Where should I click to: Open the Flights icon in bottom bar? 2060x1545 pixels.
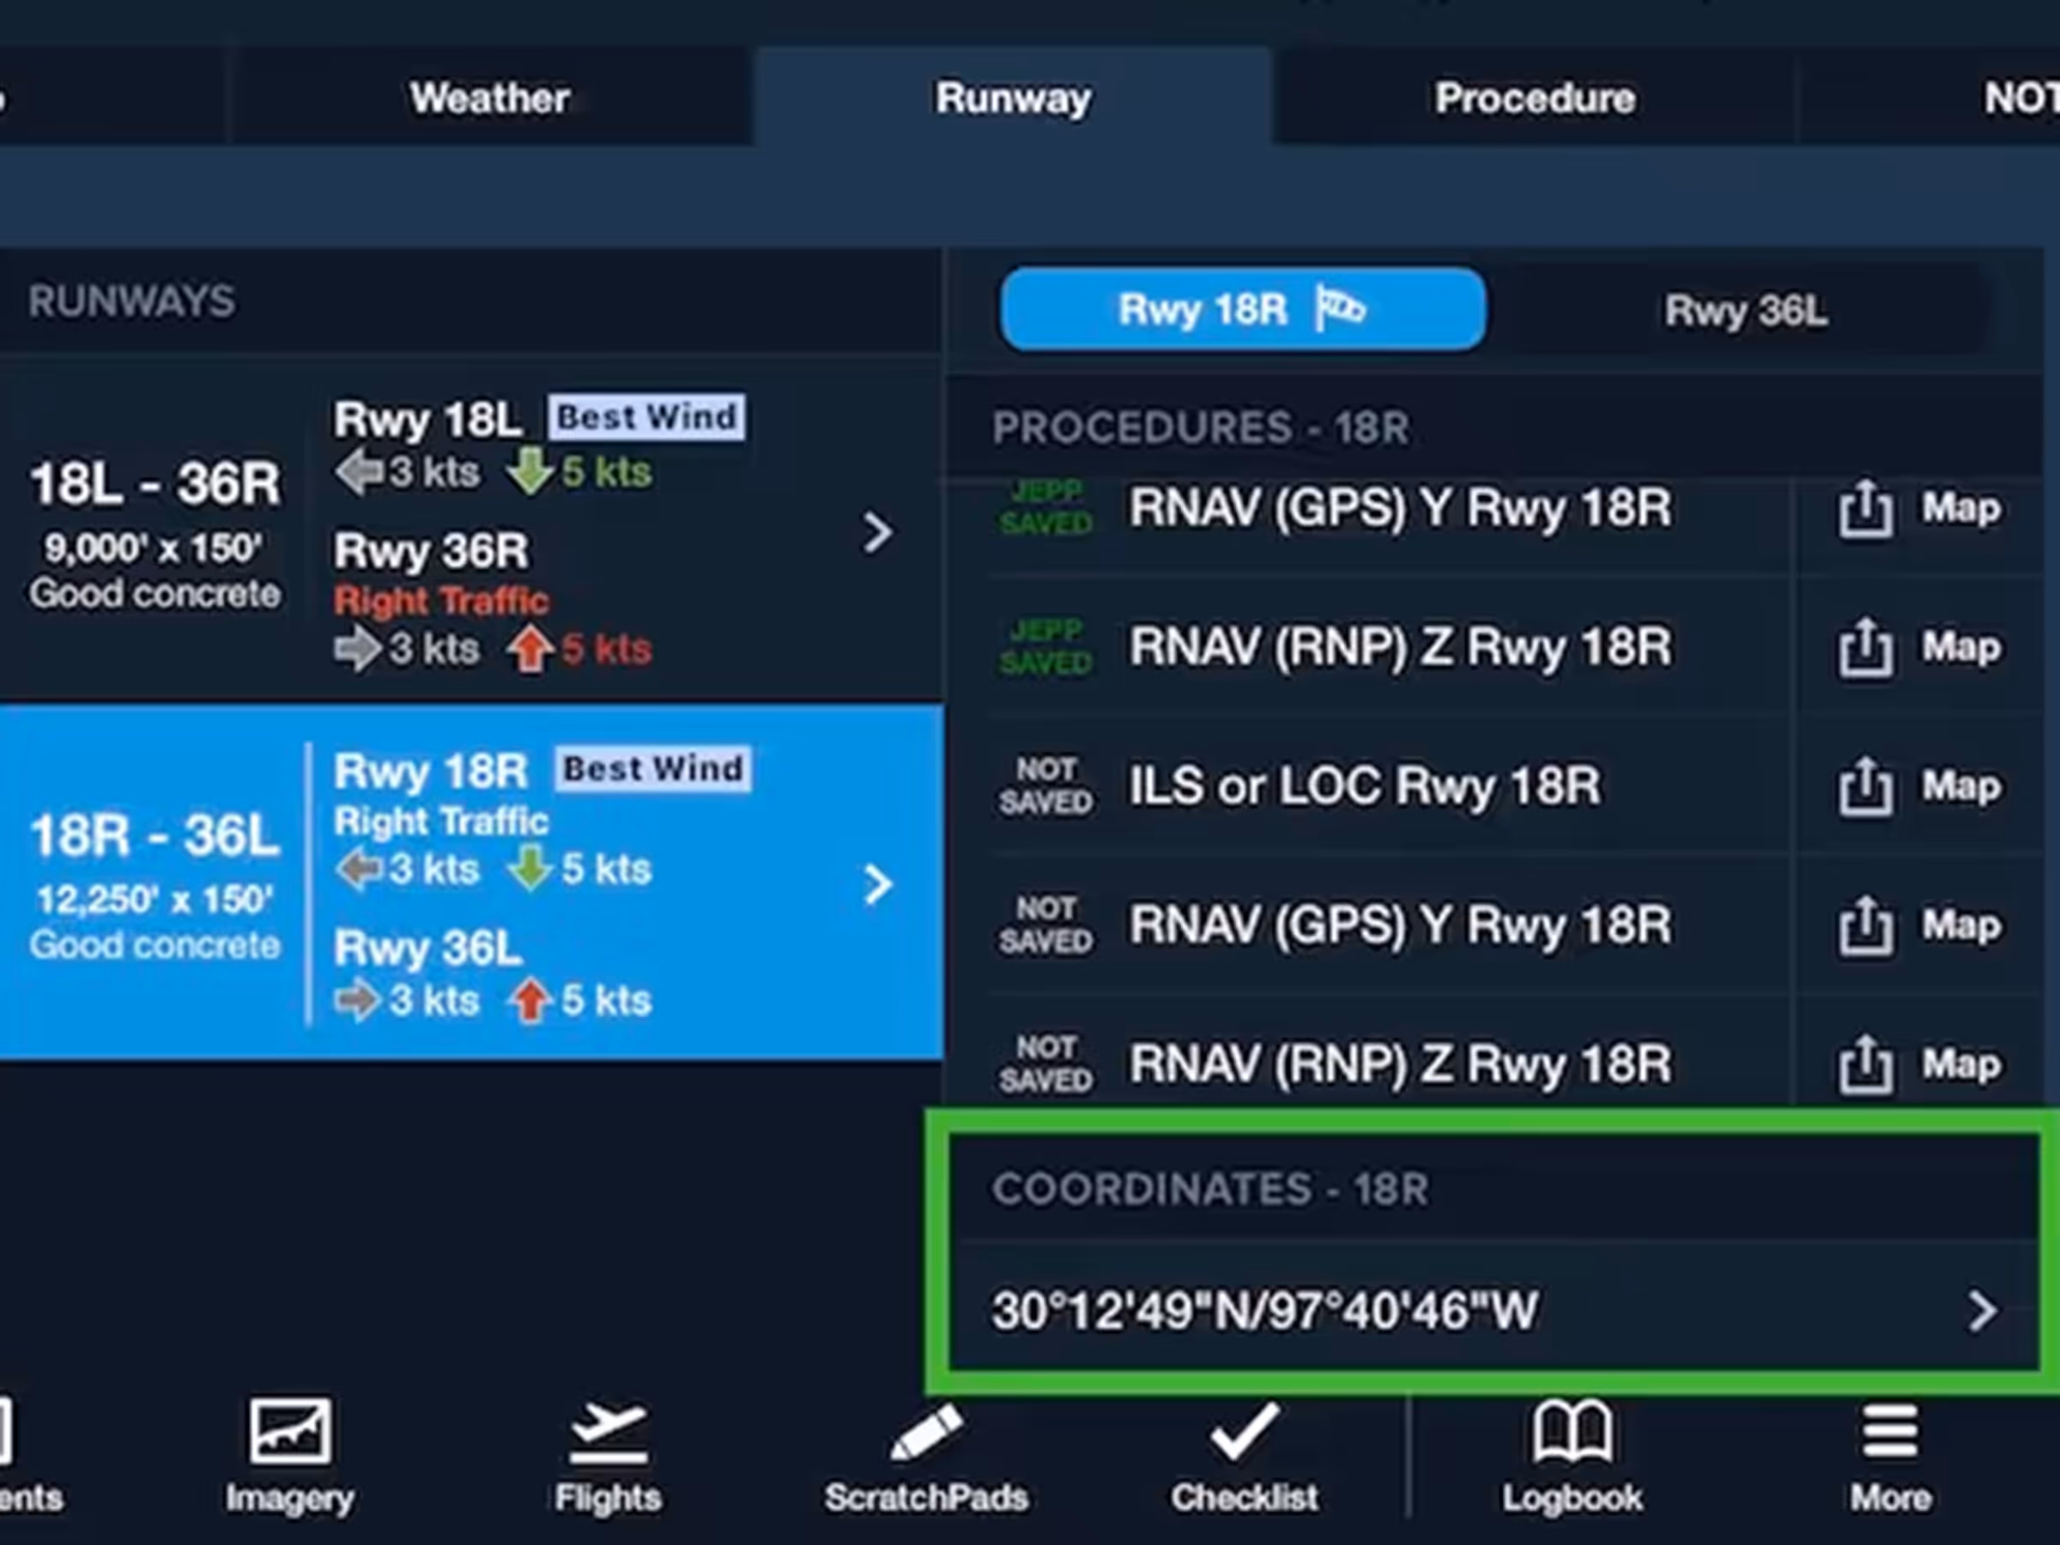pyautogui.click(x=608, y=1433)
